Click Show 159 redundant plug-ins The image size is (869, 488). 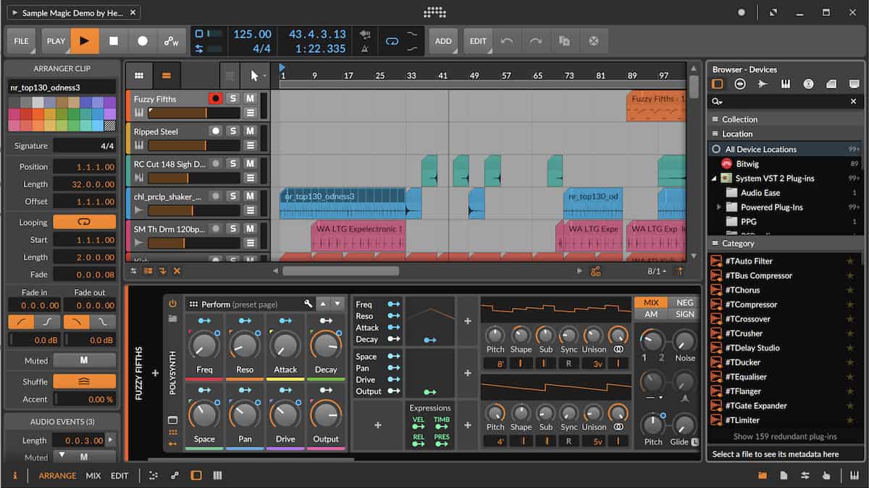pos(785,436)
